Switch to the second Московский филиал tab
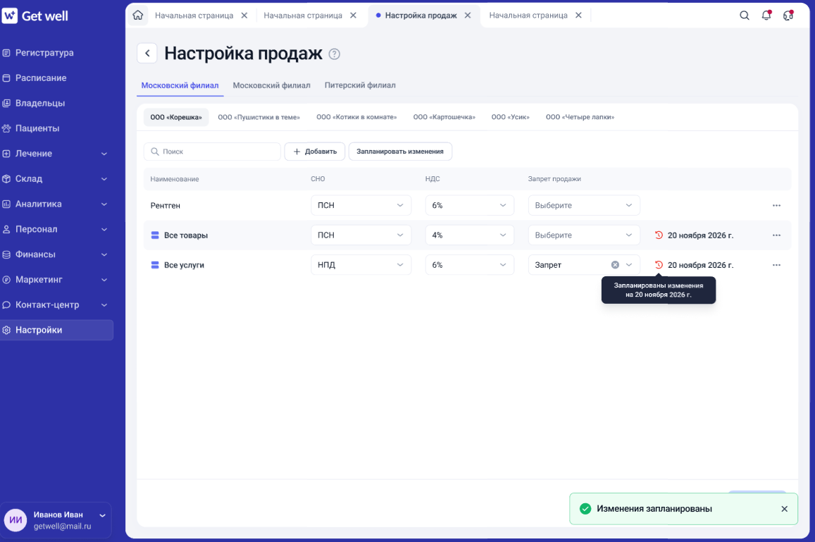815x542 pixels. click(271, 85)
